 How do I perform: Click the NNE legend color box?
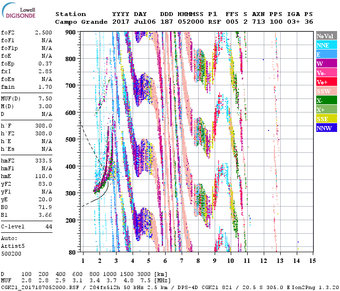(x=326, y=45)
